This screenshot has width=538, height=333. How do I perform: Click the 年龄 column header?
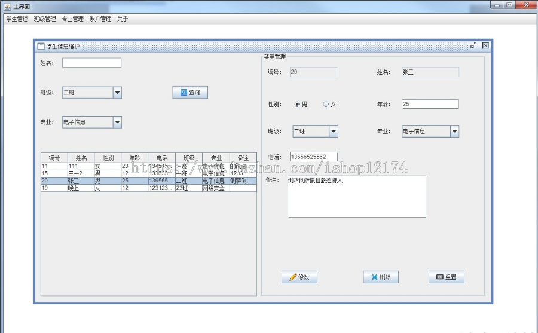(x=134, y=158)
